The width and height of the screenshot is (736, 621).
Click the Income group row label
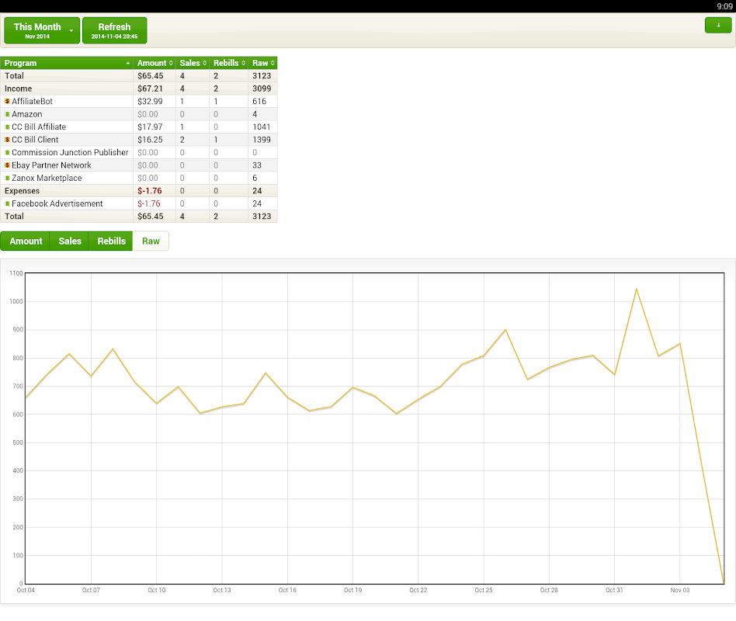[x=19, y=88]
